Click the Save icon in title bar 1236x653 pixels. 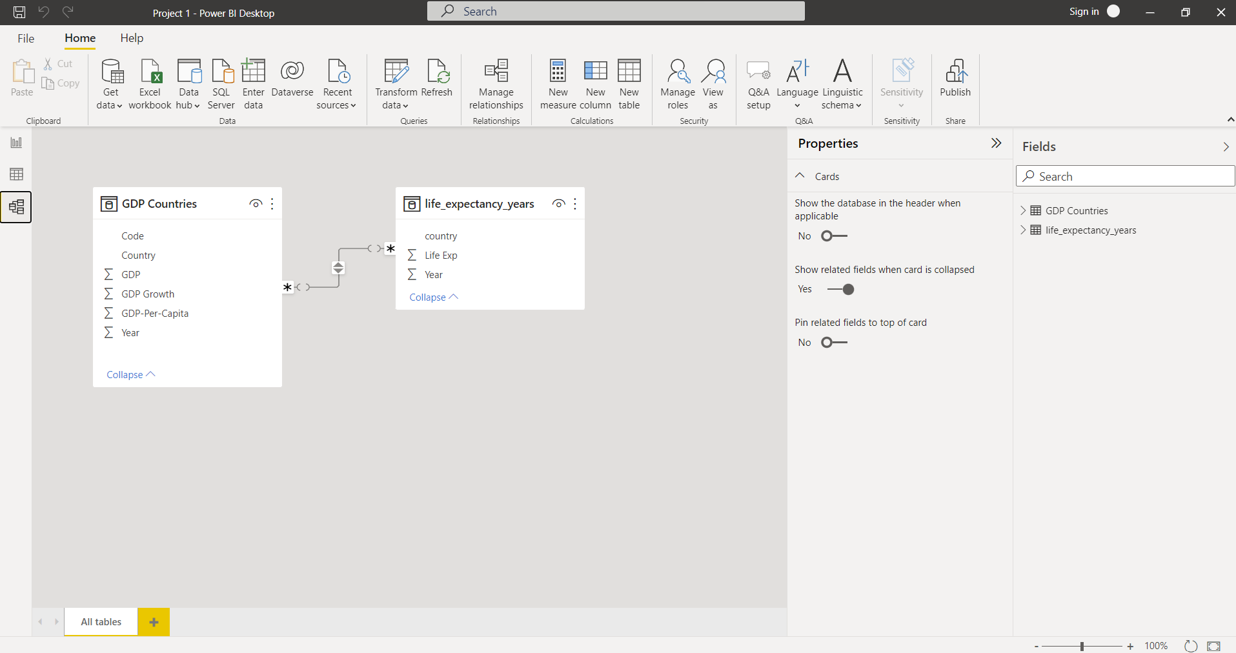19,12
